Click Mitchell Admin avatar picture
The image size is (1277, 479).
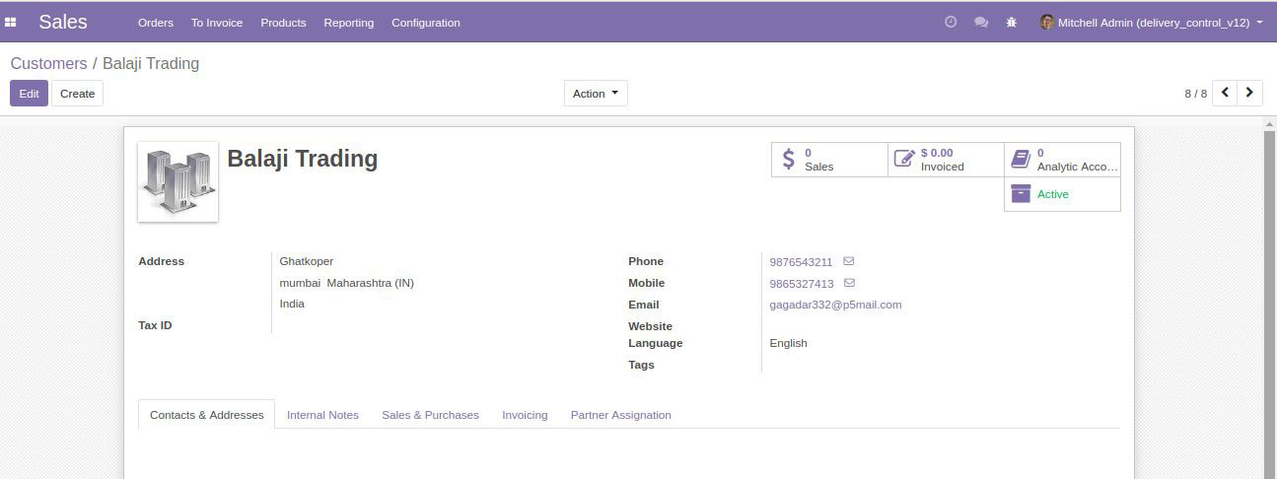point(1047,22)
